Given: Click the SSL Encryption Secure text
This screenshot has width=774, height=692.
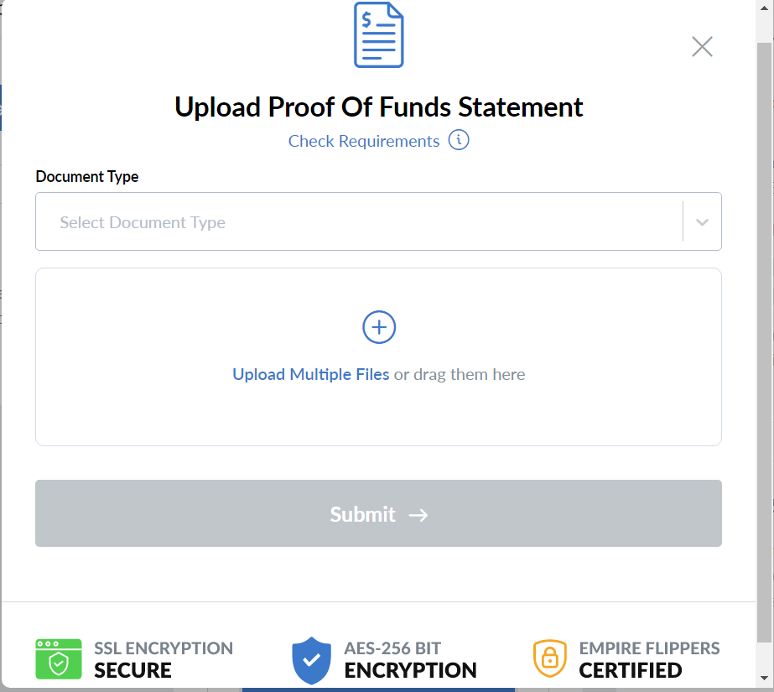Looking at the screenshot, I should 164,659.
